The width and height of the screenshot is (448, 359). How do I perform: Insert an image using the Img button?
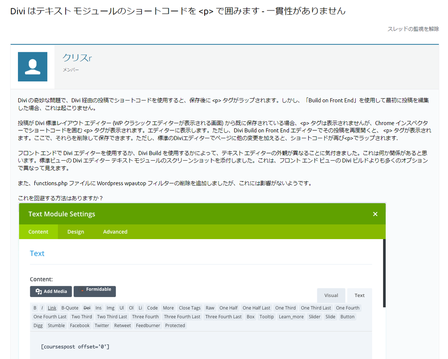110,308
